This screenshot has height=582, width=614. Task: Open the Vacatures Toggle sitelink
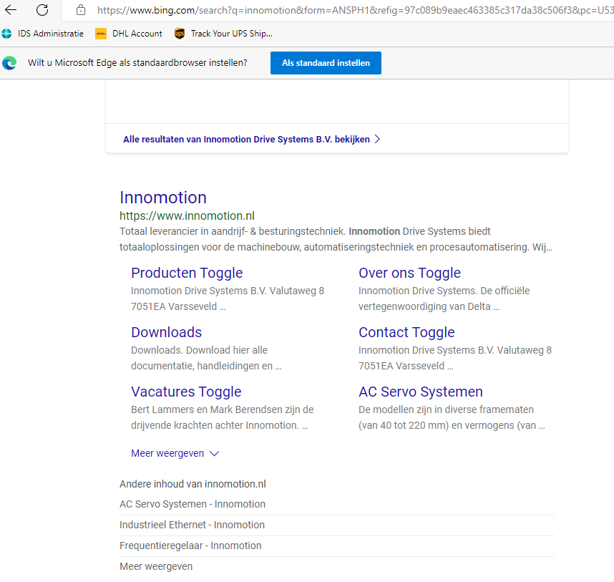coord(186,392)
